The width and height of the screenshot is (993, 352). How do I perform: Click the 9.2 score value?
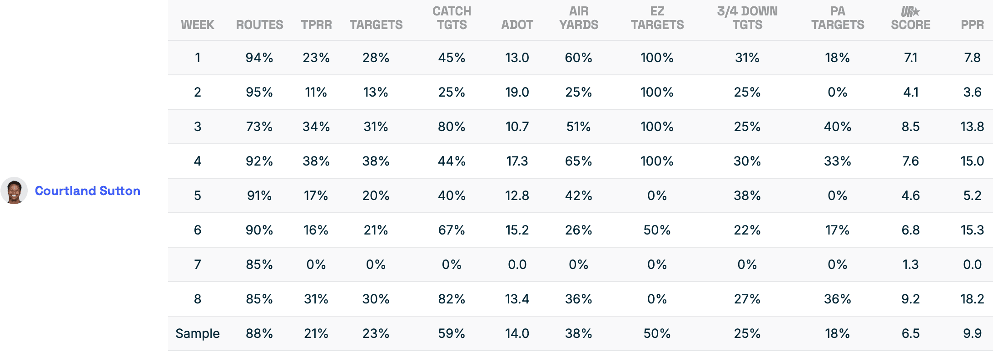click(x=910, y=299)
